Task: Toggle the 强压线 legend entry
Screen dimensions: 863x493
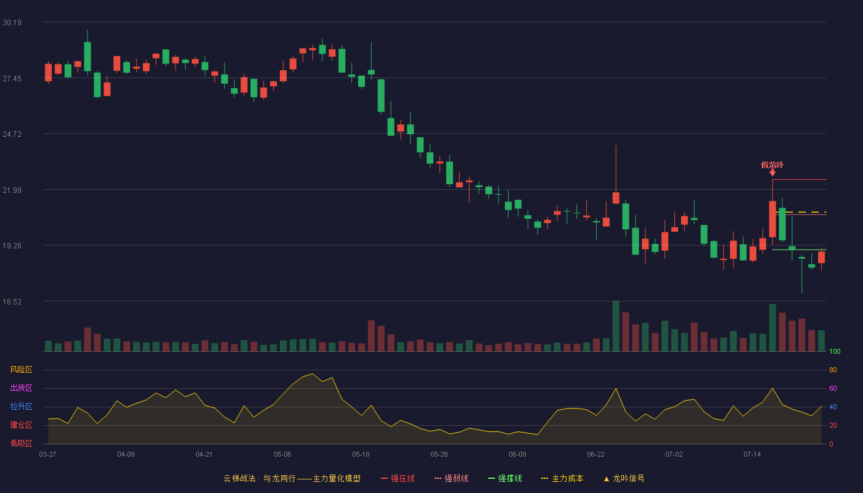Action: point(398,478)
